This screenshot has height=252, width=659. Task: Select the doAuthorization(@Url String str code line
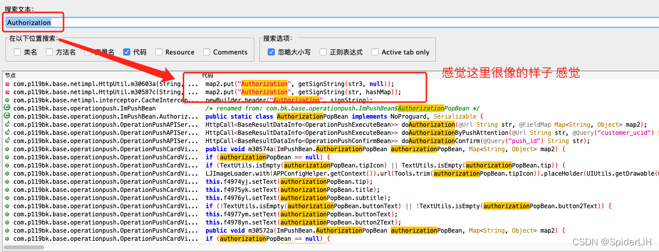tap(426, 124)
